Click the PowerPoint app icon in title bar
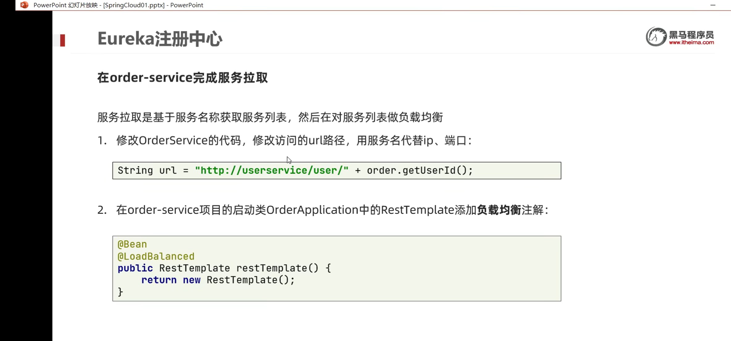 click(24, 5)
